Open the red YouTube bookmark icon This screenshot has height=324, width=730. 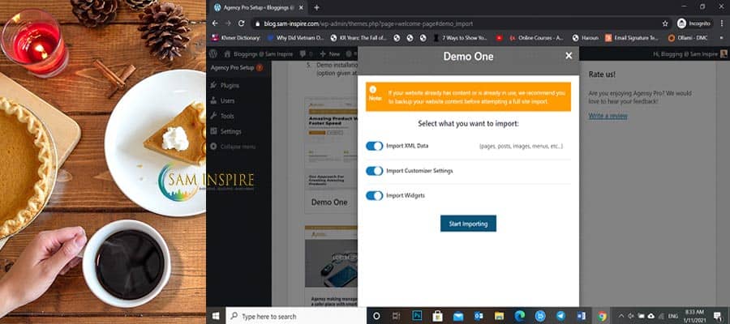tap(499, 38)
